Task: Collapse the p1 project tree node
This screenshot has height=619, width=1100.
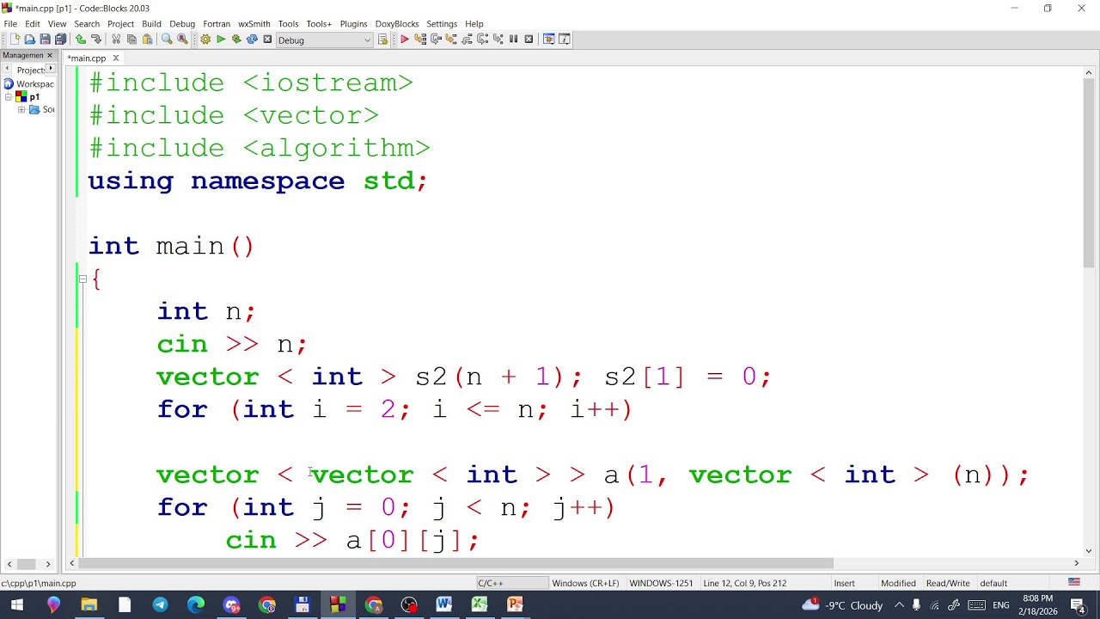Action: (x=9, y=97)
